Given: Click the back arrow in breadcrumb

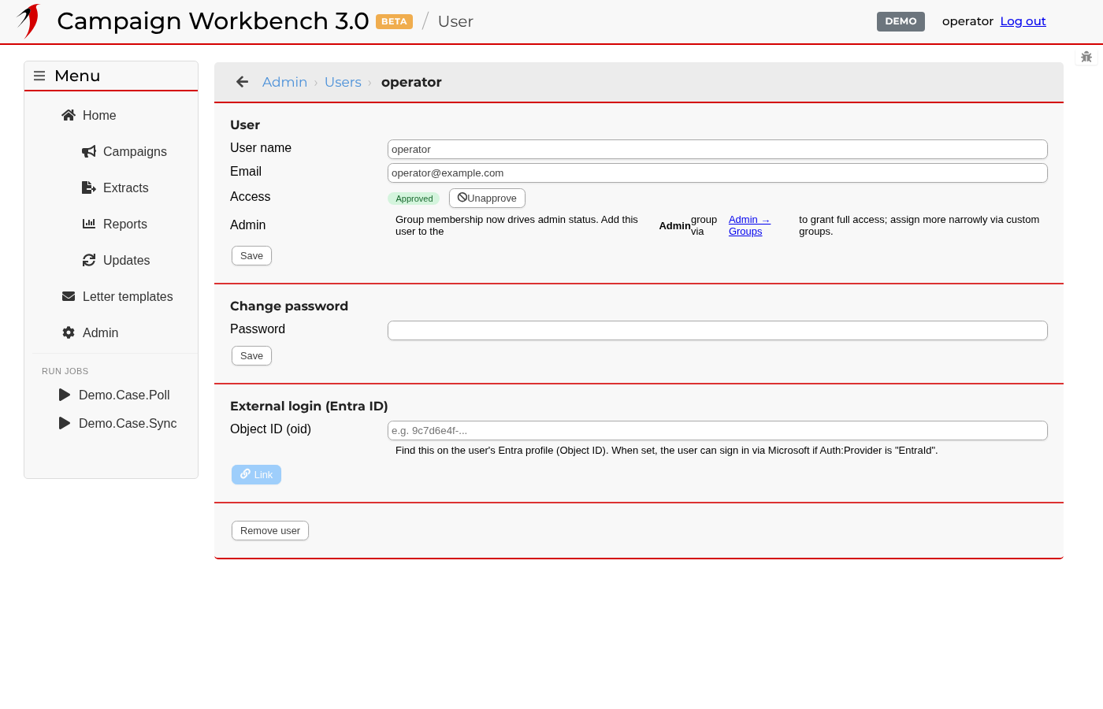Looking at the screenshot, I should 243,82.
